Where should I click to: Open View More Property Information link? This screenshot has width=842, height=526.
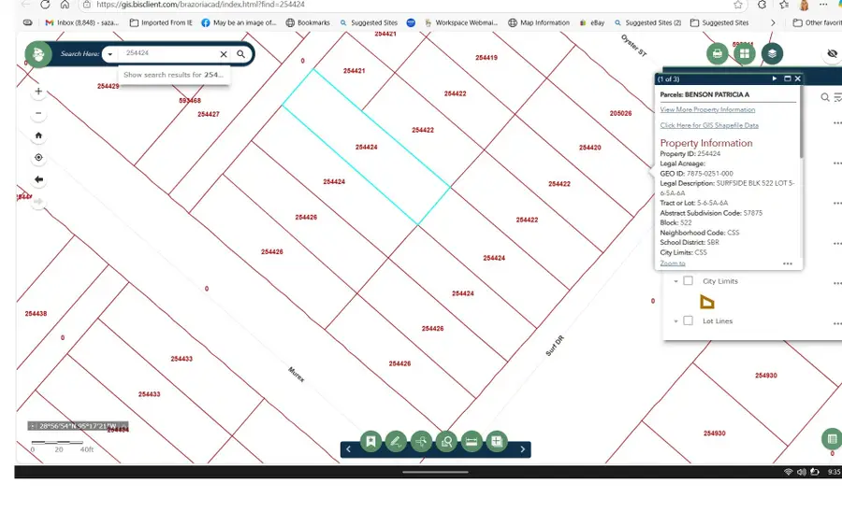tap(707, 110)
